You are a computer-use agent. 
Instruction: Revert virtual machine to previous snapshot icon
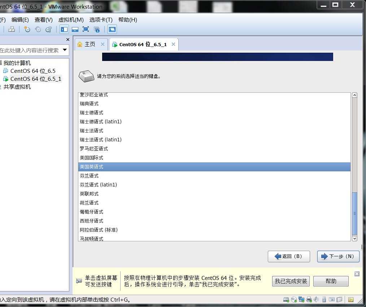(x=38, y=29)
